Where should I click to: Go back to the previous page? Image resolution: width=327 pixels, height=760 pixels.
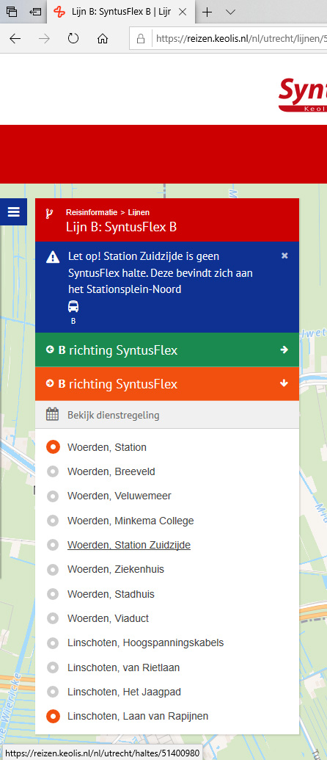click(x=15, y=39)
